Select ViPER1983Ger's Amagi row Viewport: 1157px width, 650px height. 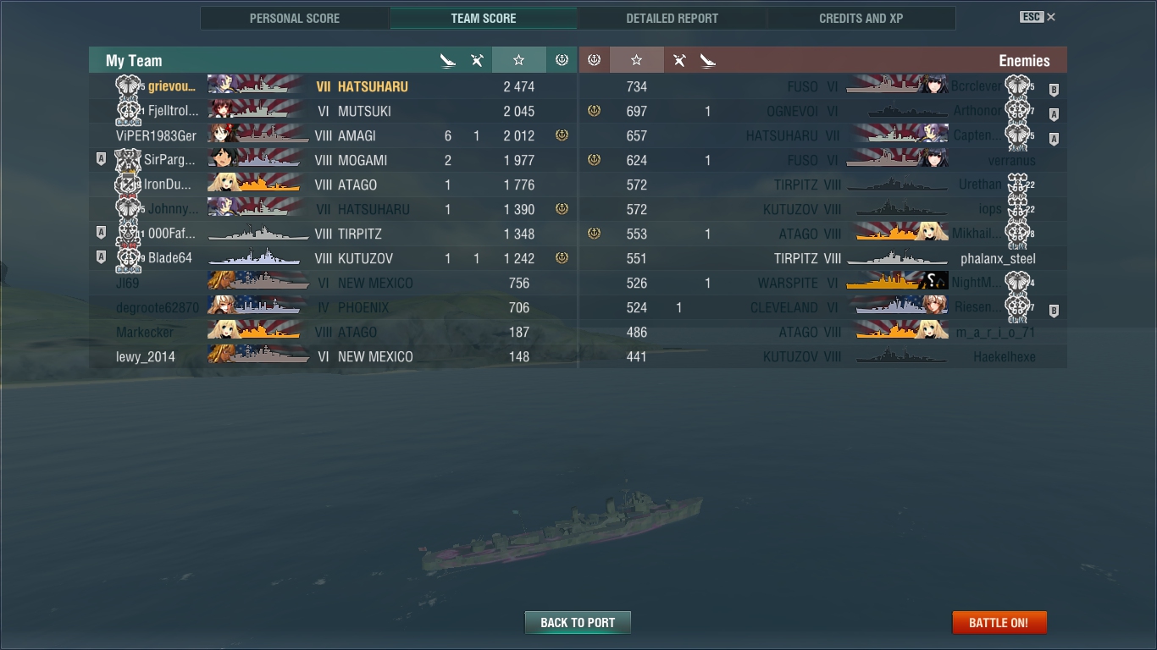334,135
